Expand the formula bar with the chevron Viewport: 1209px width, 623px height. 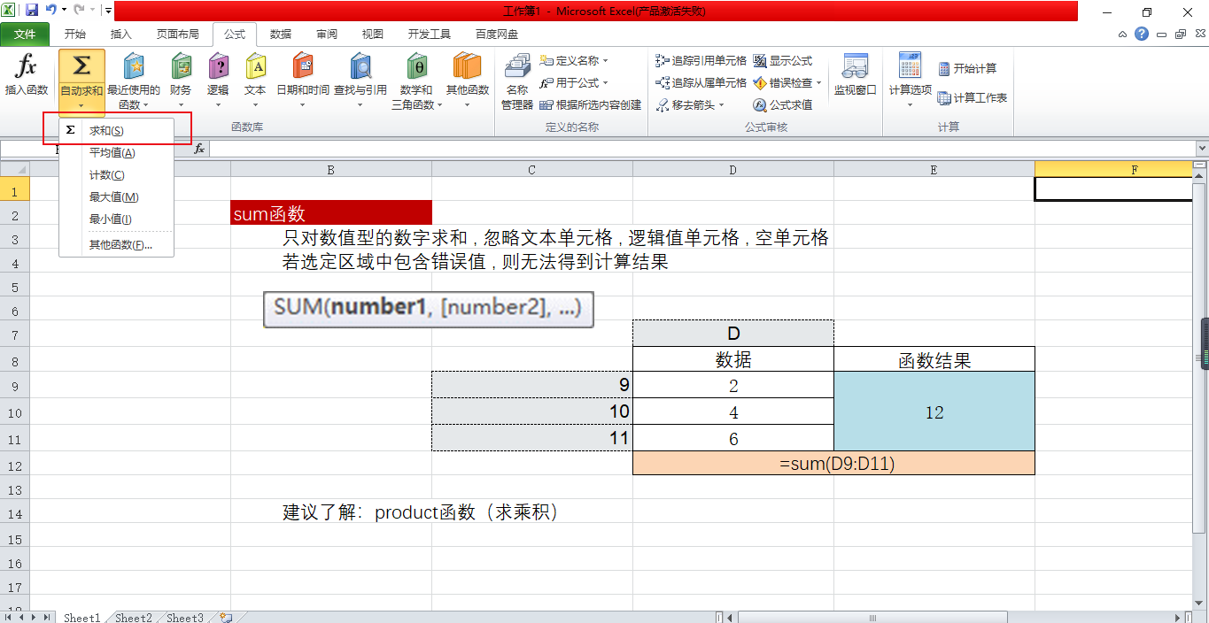click(1202, 149)
